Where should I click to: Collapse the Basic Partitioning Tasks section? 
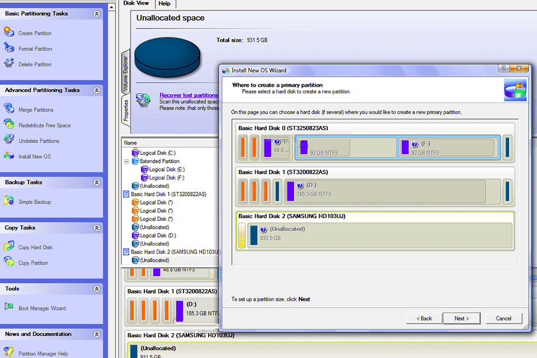[96, 13]
